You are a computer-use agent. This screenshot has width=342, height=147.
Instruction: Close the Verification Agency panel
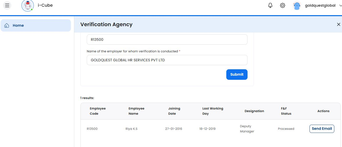(x=338, y=24)
